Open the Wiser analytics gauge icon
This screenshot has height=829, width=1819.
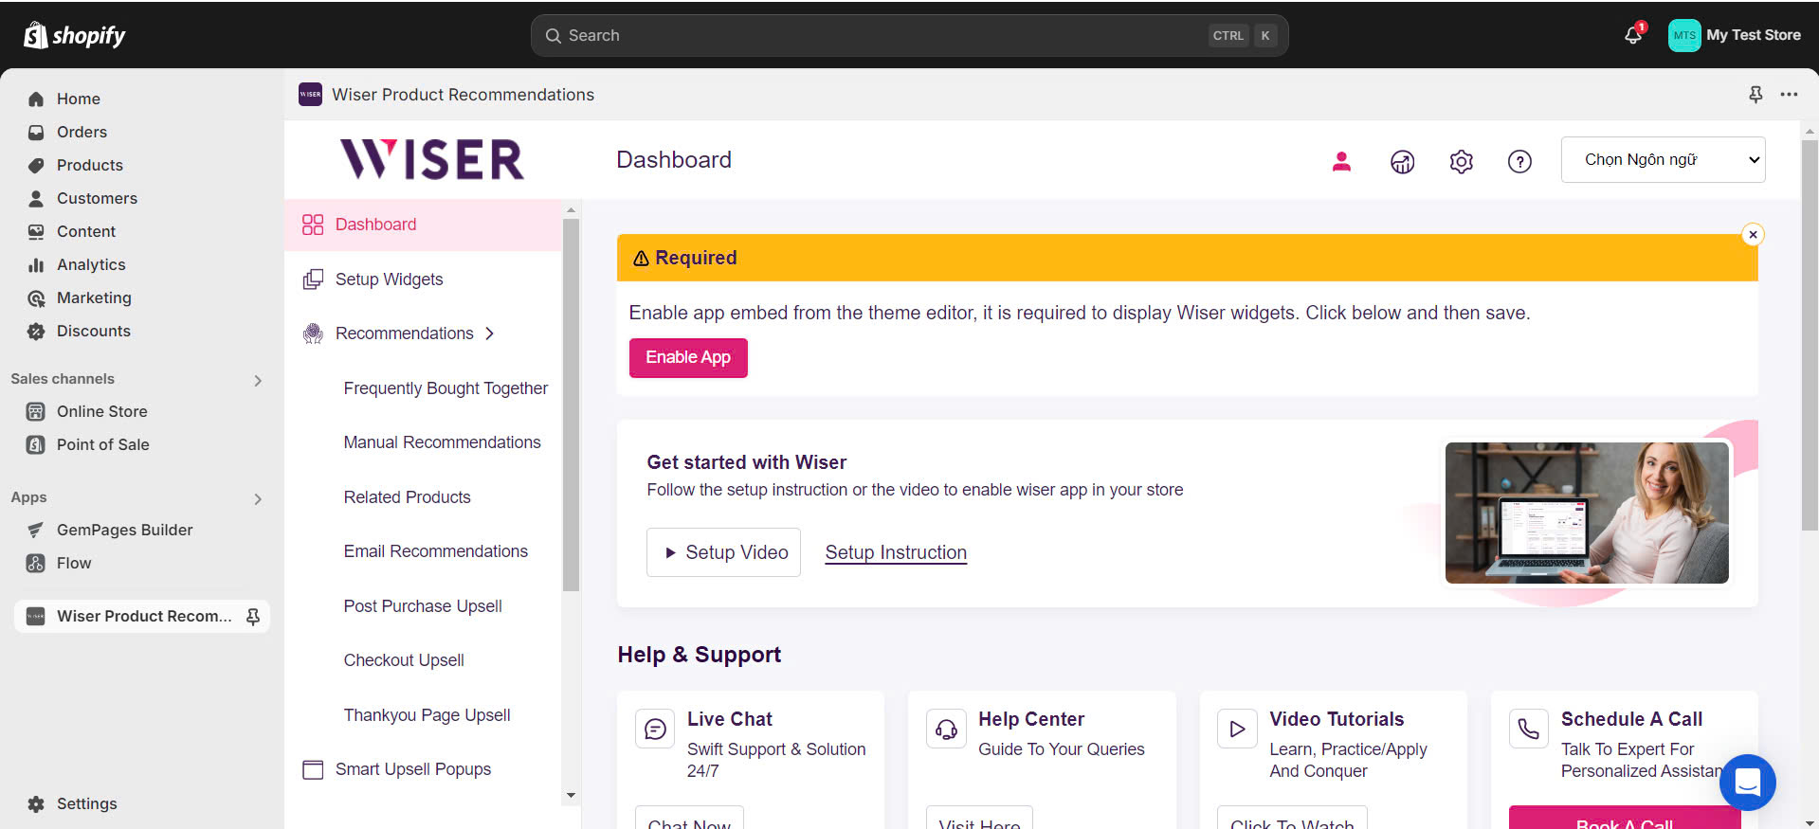pyautogui.click(x=1402, y=162)
